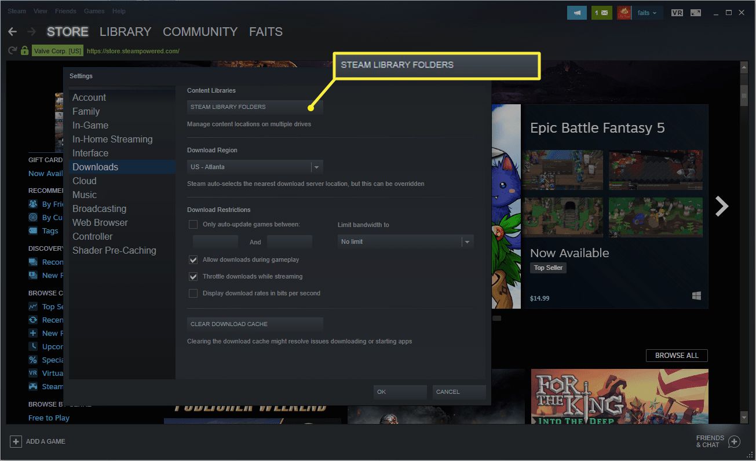756x461 pixels.
Task: Switch to the STORE tab
Action: coord(68,32)
